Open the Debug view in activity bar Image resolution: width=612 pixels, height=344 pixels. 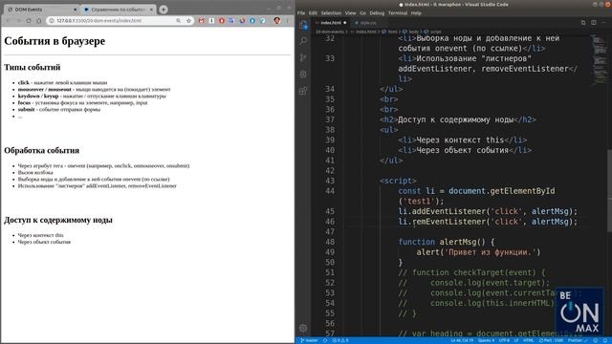[303, 75]
